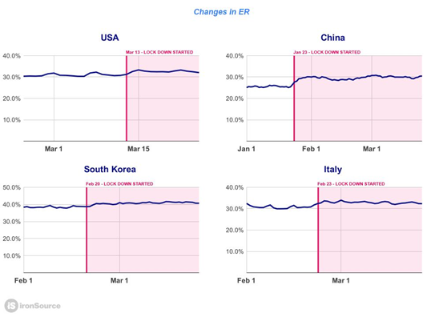The width and height of the screenshot is (443, 317).
Task: Click the 50.0% axis label in South Korea chart
Action: point(11,187)
